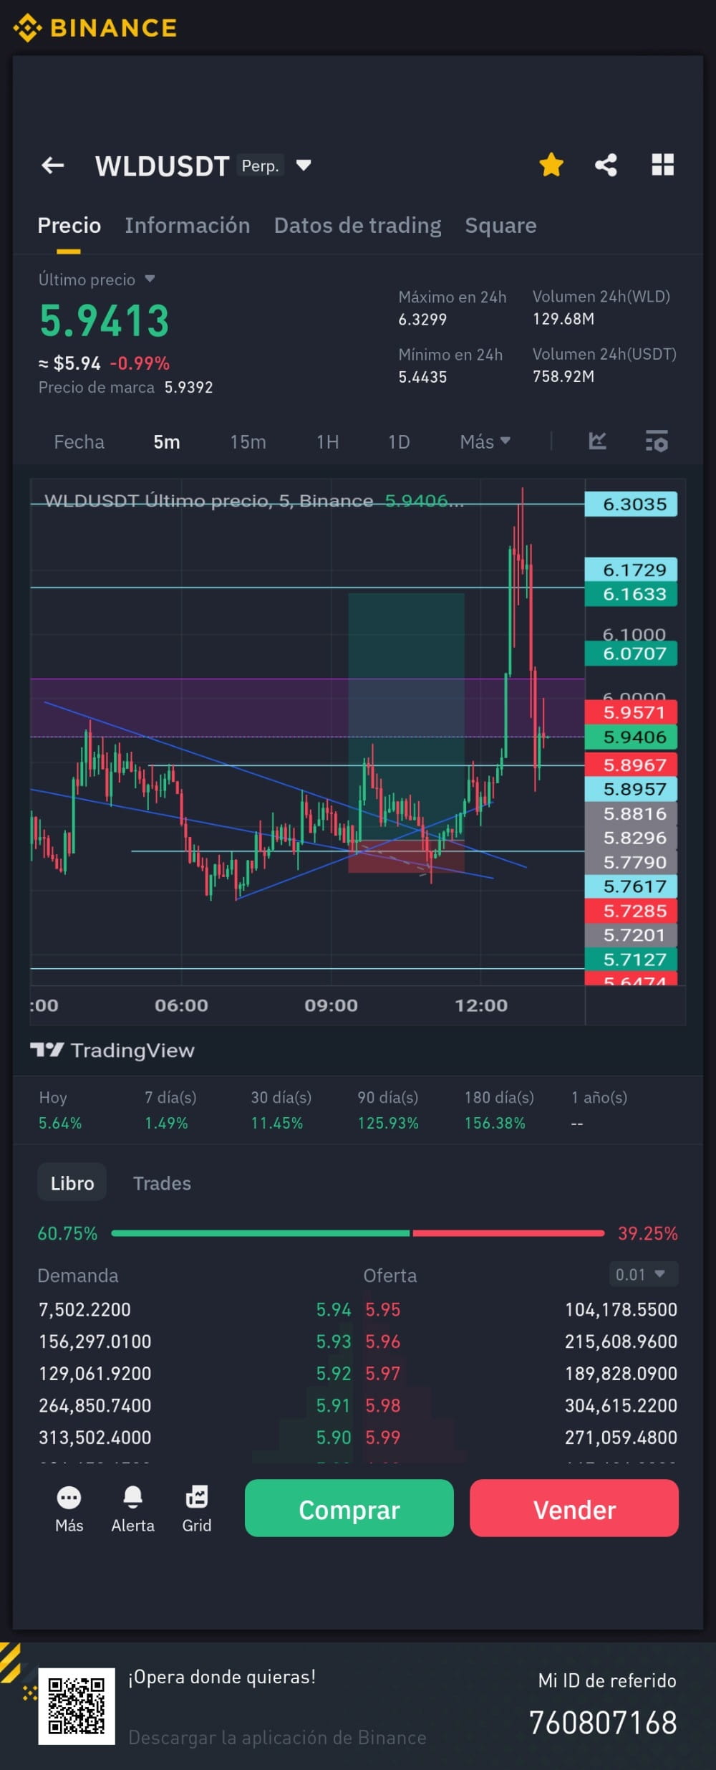Select the 15m timeframe

pos(248,441)
